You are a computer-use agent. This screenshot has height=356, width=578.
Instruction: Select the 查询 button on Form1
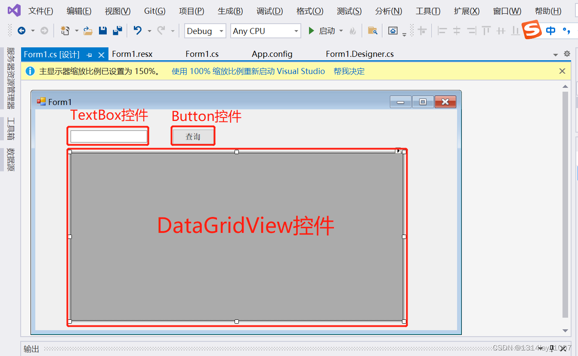click(x=193, y=136)
